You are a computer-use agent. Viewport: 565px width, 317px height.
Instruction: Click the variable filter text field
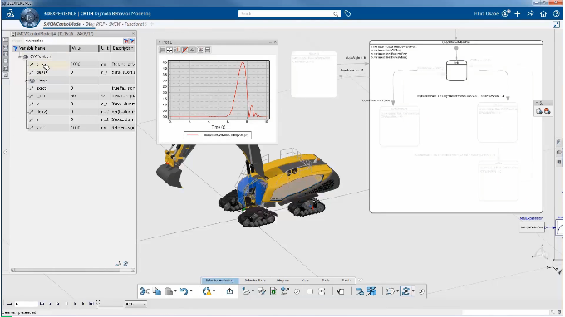[72, 41]
